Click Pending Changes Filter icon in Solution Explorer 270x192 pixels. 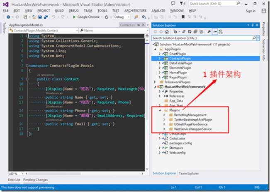175,32
